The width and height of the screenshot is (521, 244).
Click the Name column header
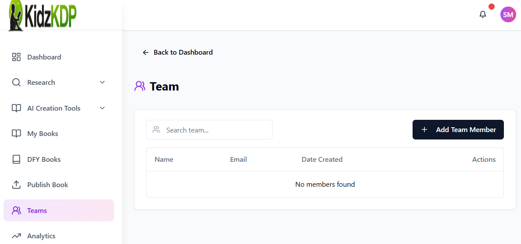tap(164, 160)
